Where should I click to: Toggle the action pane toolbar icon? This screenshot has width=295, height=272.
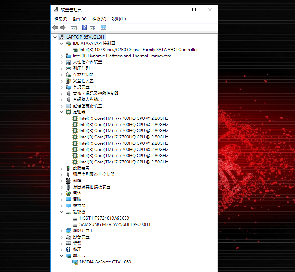93,28
